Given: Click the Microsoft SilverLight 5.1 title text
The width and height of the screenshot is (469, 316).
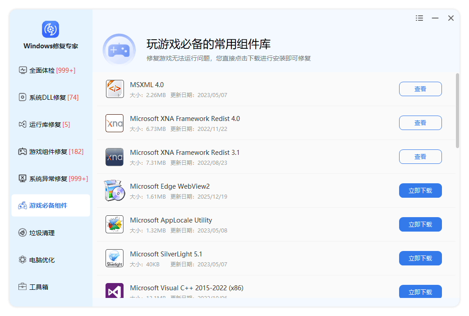Looking at the screenshot, I should click(x=166, y=254).
